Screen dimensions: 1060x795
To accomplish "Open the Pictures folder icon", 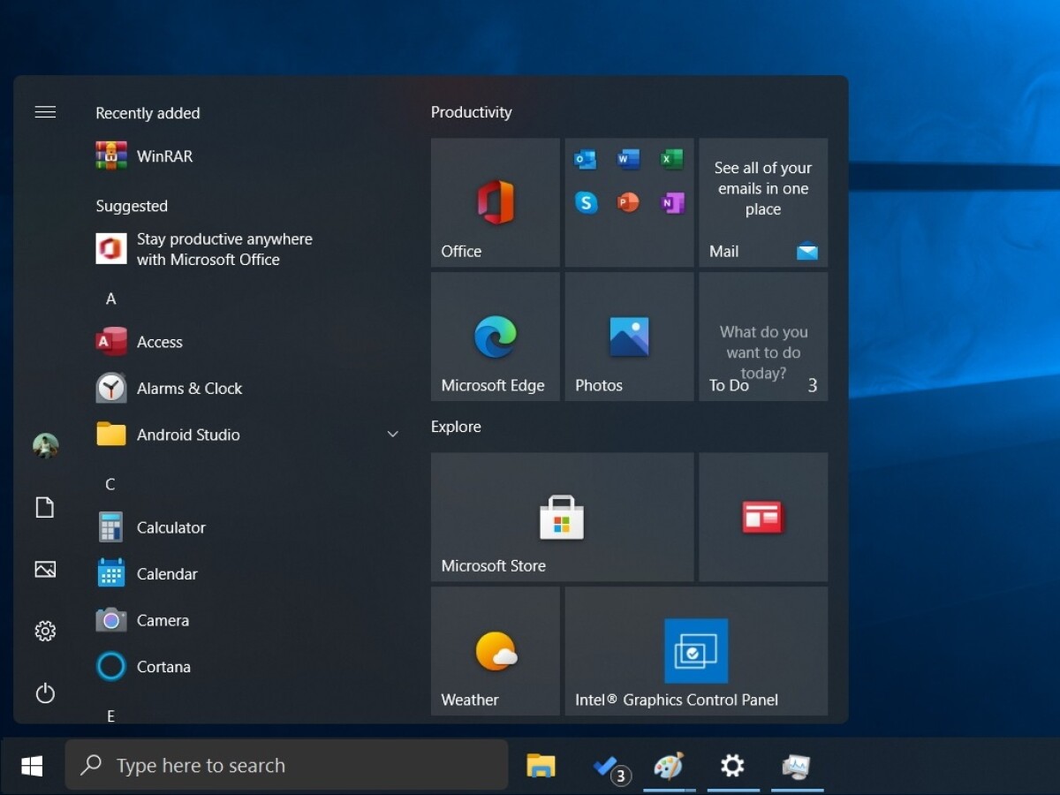I will (x=45, y=569).
